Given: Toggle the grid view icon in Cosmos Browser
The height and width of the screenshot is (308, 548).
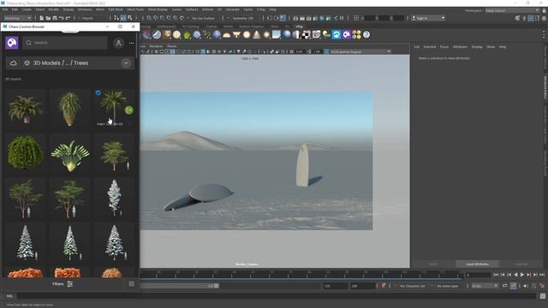Looking at the screenshot, I should (x=131, y=284).
